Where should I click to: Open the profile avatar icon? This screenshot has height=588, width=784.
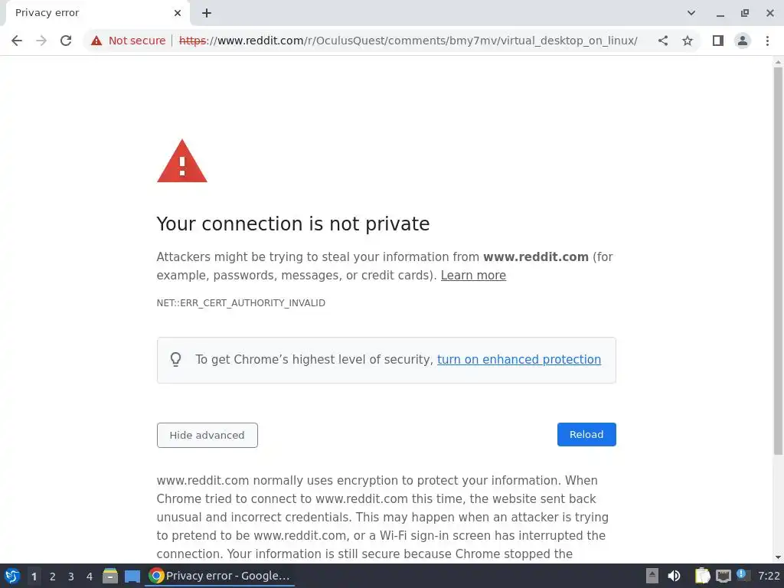[x=742, y=41]
